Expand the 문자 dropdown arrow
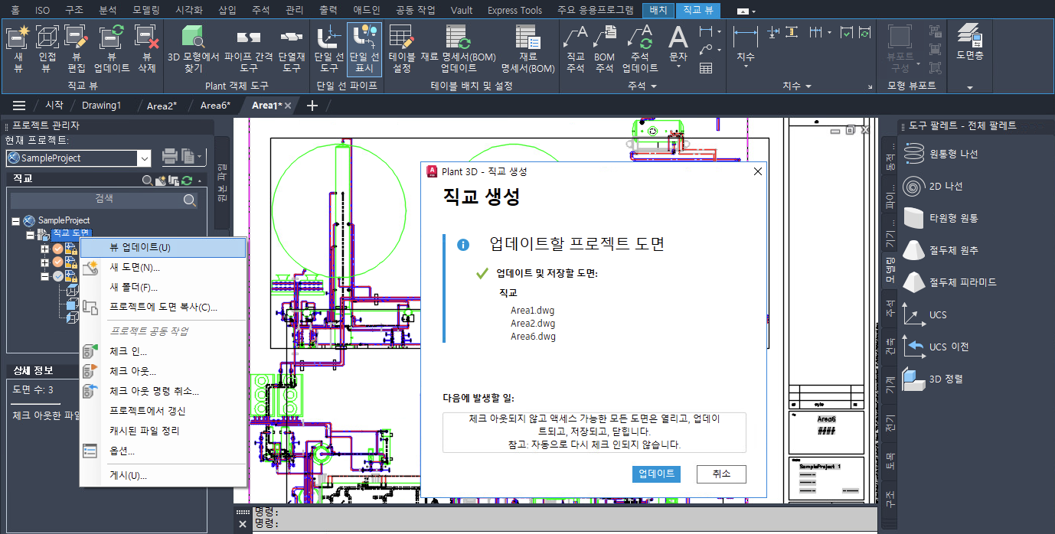 pos(678,67)
